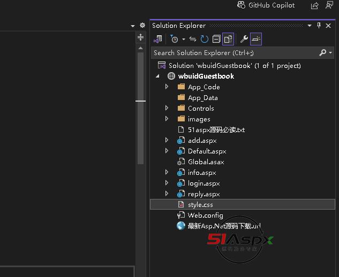
Task: Select the wbuidGuestbook project
Action: (206, 76)
